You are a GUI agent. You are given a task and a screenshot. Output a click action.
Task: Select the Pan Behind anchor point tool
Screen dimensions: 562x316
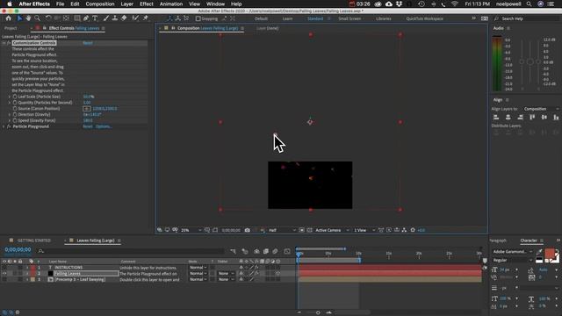click(x=67, y=18)
